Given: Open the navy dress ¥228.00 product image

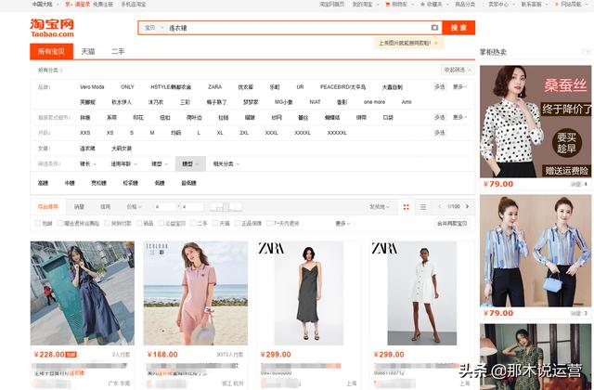Looking at the screenshot, I should 83,293.
